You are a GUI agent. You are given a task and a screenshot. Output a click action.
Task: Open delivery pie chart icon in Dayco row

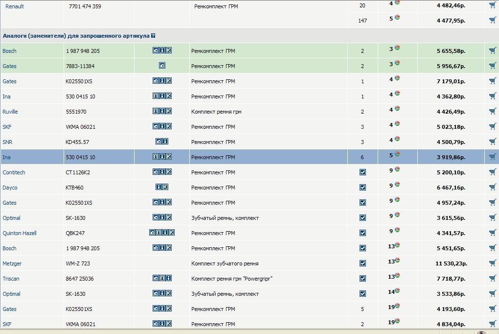tap(397, 185)
